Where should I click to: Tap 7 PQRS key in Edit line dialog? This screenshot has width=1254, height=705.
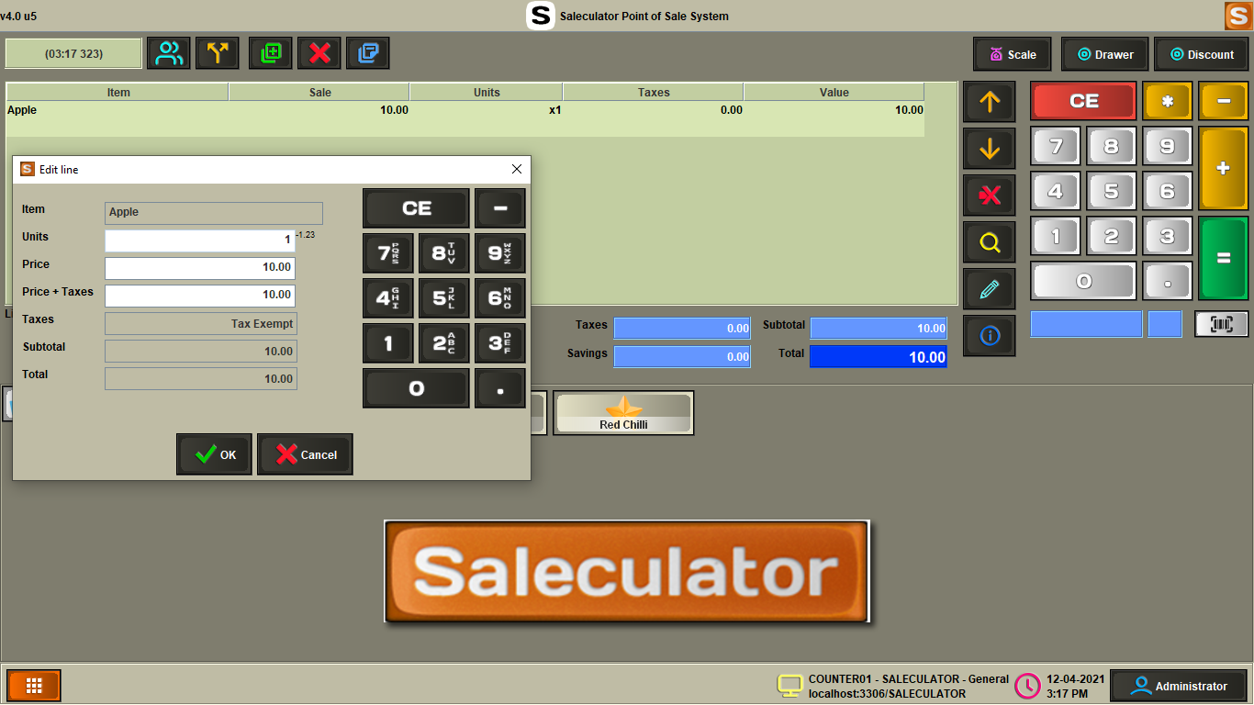click(x=388, y=253)
